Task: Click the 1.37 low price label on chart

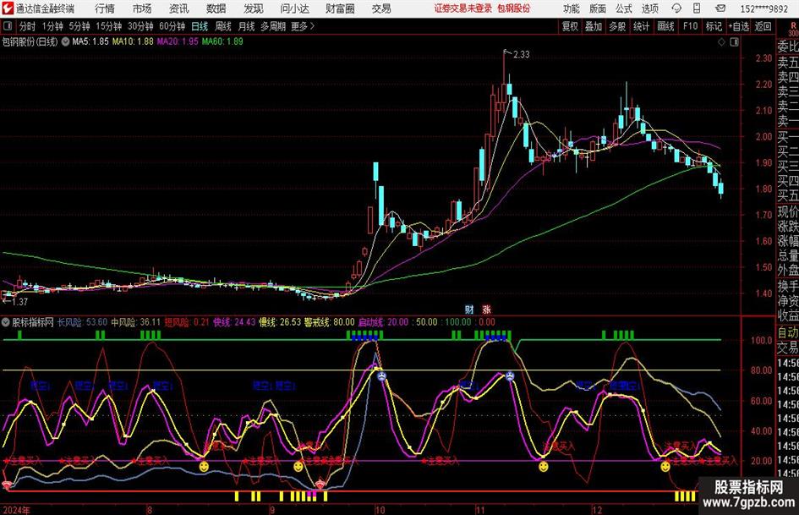Action: (19, 301)
